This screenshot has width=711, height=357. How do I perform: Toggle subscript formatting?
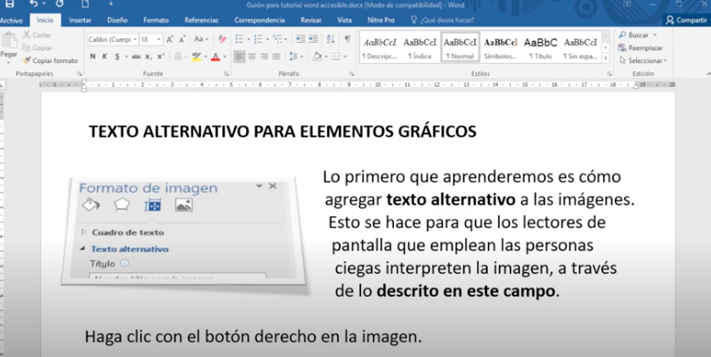click(x=148, y=57)
